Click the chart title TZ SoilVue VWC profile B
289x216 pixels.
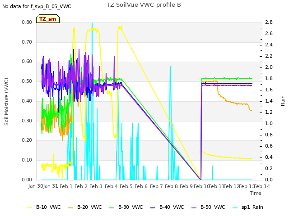(144, 5)
